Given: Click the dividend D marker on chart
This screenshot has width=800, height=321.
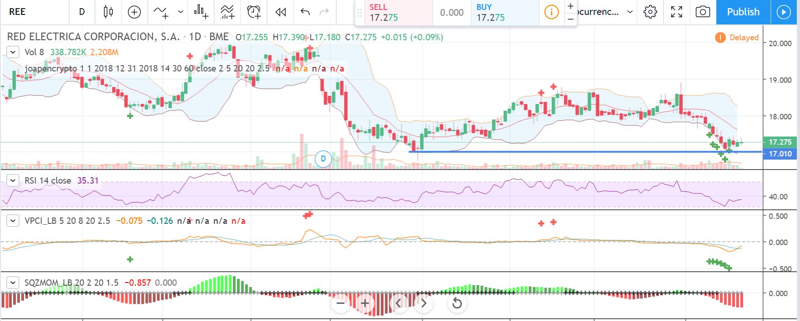Looking at the screenshot, I should (x=323, y=159).
